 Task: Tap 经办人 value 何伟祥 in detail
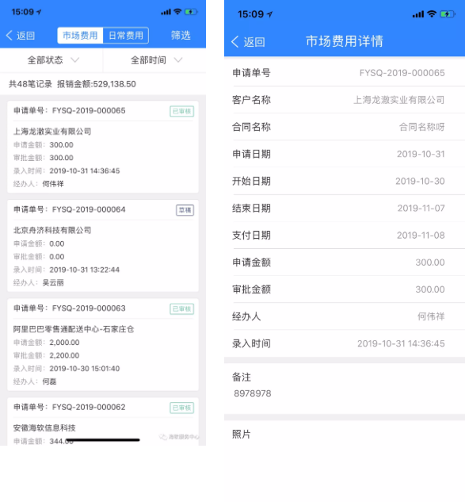(x=431, y=316)
